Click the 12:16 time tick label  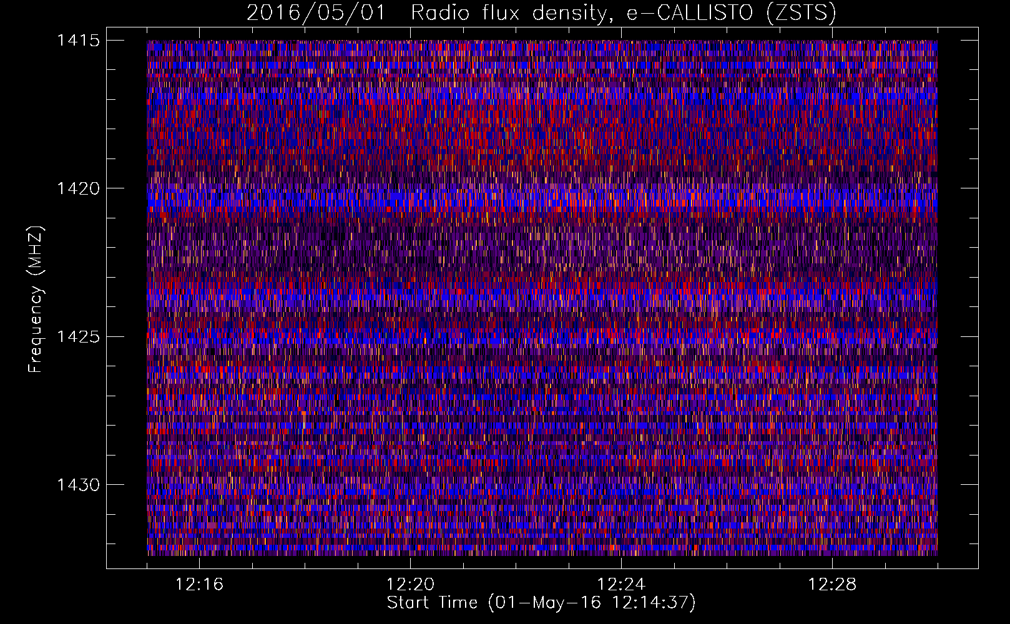point(199,585)
